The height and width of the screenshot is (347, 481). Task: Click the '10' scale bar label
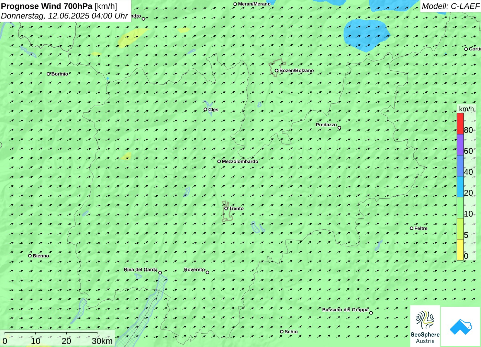pyautogui.click(x=36, y=341)
